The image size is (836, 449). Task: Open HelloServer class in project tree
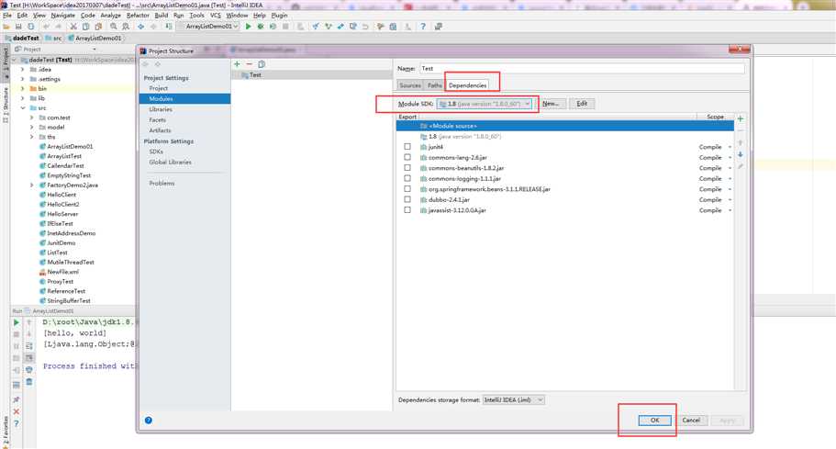(x=62, y=214)
